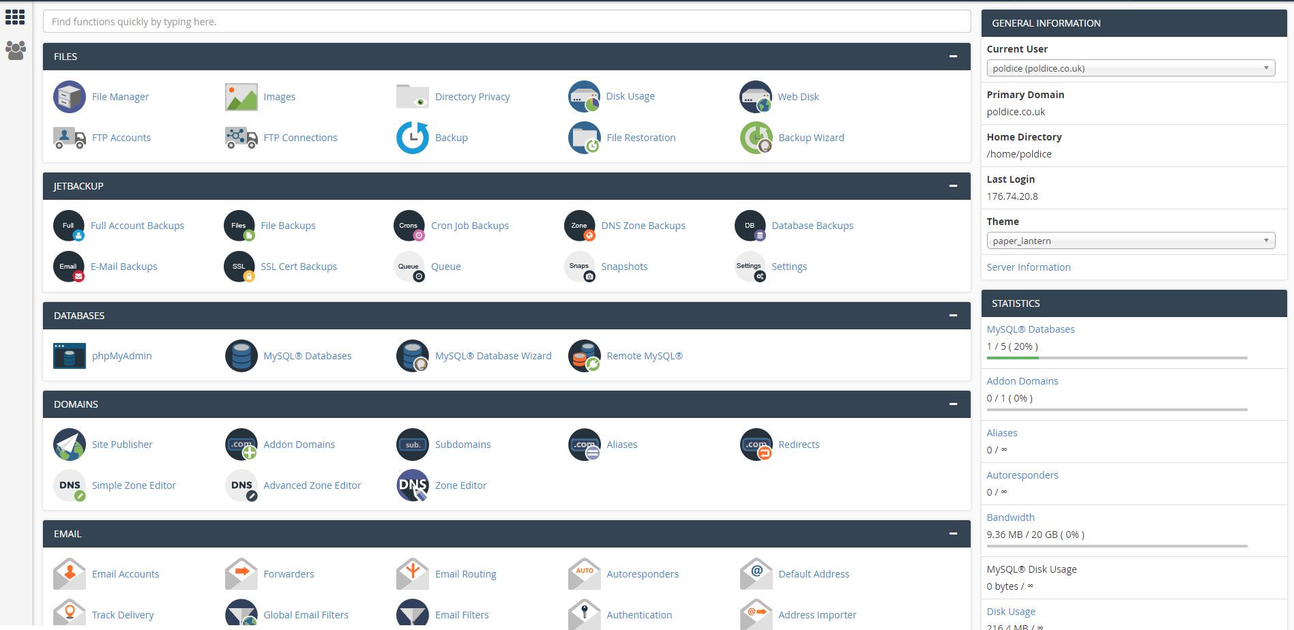Open the Current User dropdown
Viewport: 1294px width, 630px height.
pos(1130,68)
